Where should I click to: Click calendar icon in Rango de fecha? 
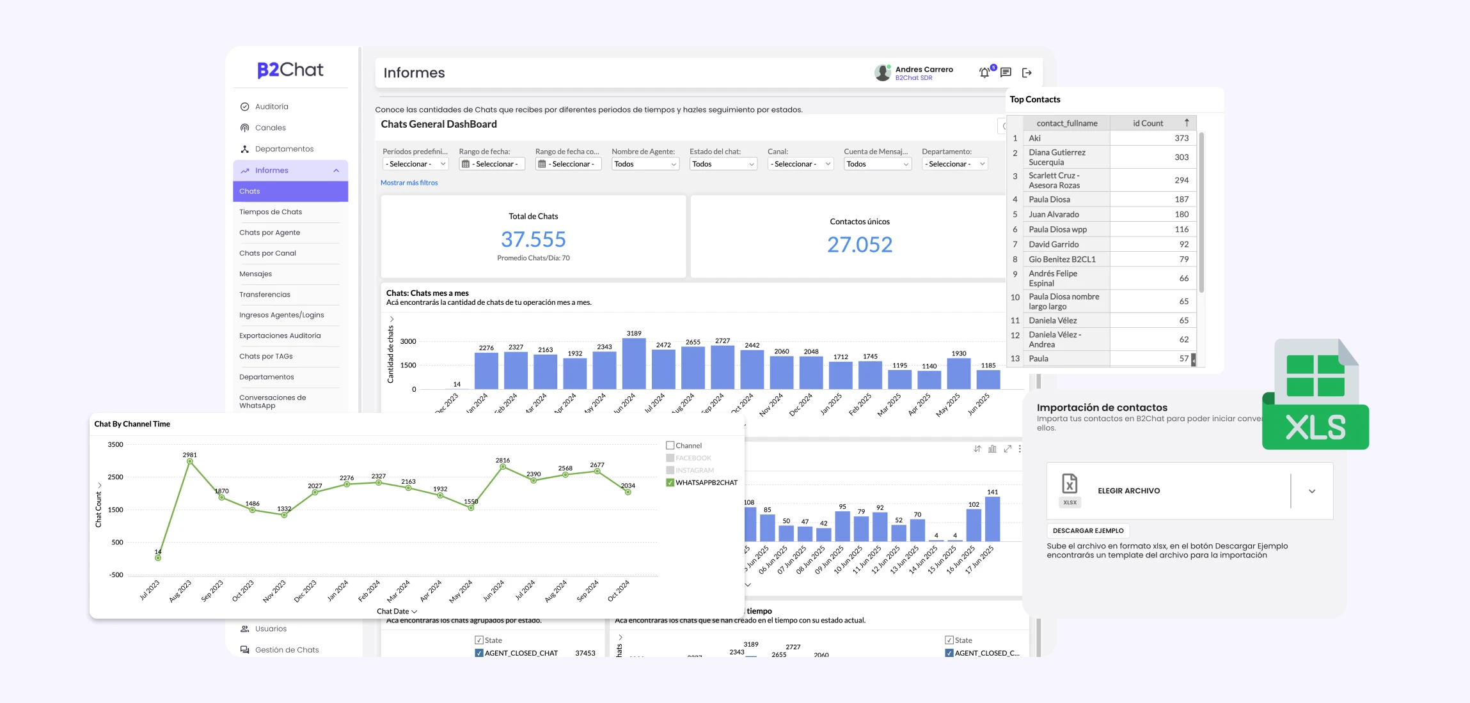pos(466,164)
